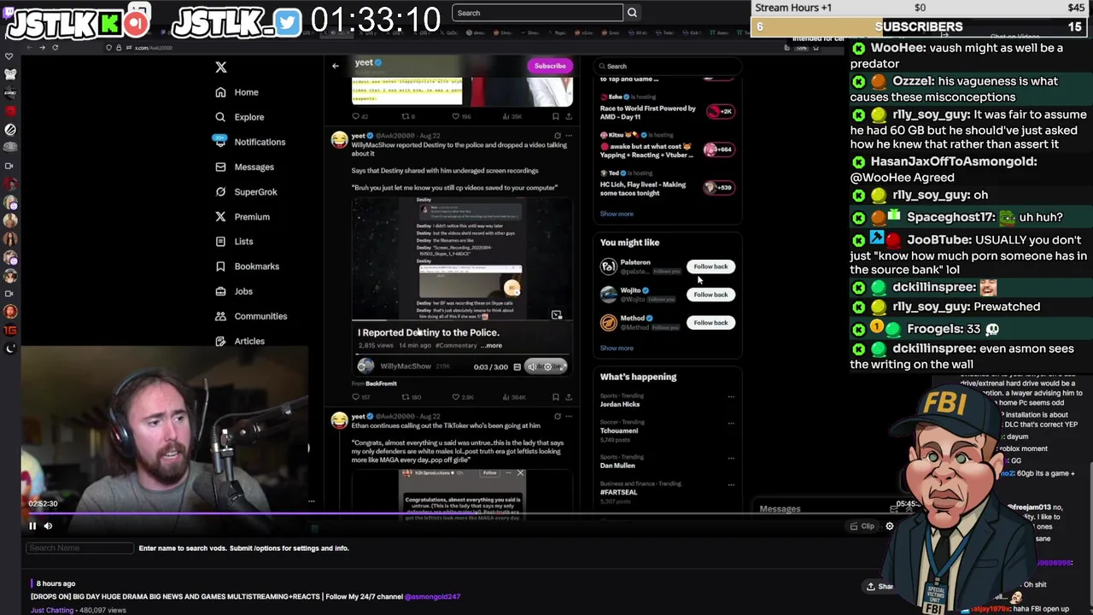Play the 'I Reported Destiny to the Police' video
Viewport: 1093px width, 615px height.
tap(462, 259)
